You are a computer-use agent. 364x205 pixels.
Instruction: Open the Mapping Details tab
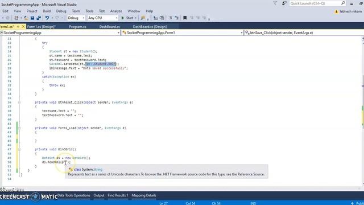pos(144,195)
